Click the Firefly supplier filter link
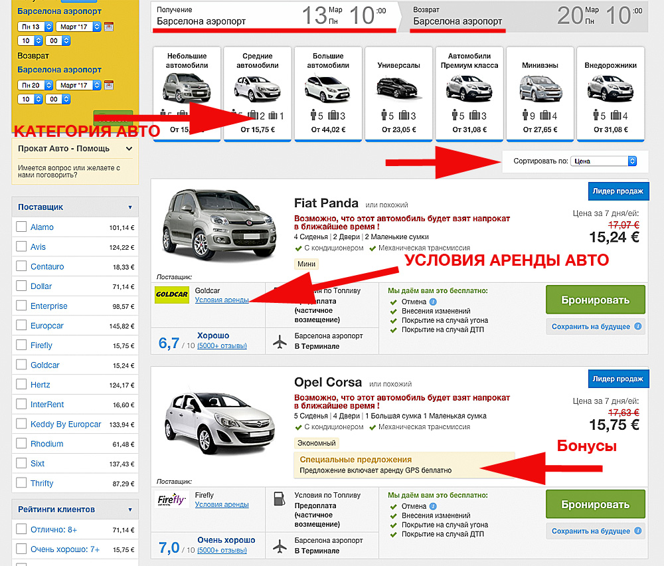664x566 pixels. coord(41,345)
